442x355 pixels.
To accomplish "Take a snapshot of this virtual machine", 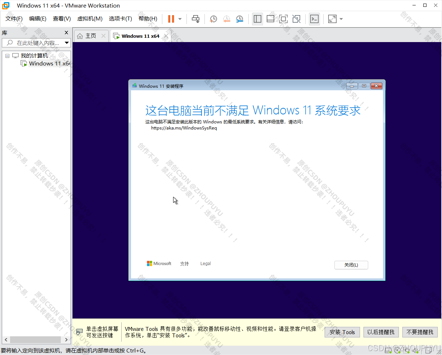I will (x=213, y=19).
